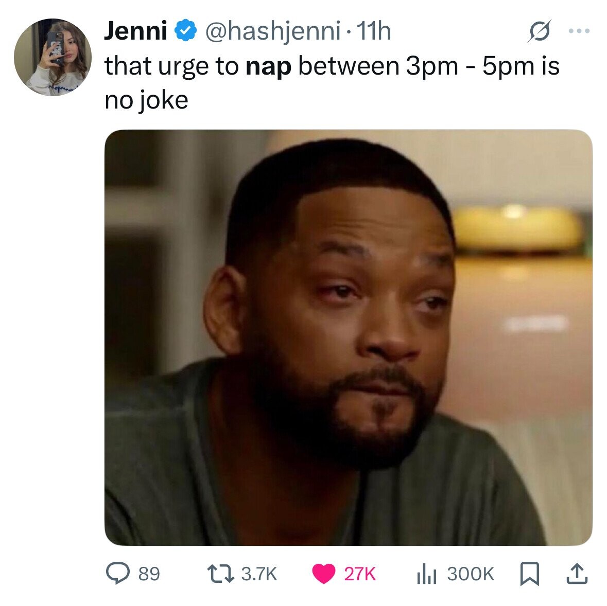Click the 3.7K reposts count
The width and height of the screenshot is (607, 606).
pos(259,574)
